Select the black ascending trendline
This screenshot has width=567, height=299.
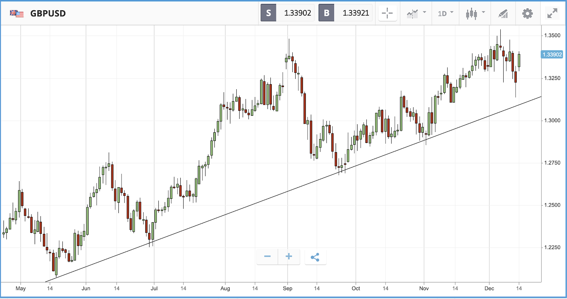coord(293,189)
